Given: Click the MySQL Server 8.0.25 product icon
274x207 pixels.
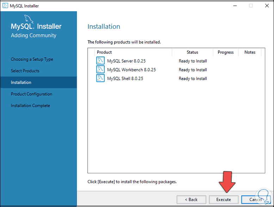Looking at the screenshot, I should point(100,61).
